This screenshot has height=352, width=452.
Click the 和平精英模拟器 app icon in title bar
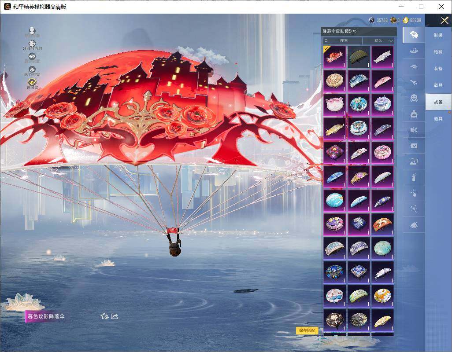point(7,6)
